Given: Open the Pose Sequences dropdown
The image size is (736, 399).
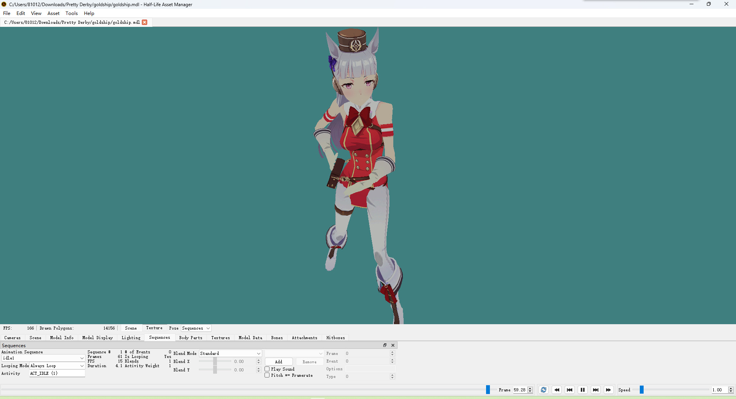Looking at the screenshot, I should point(196,328).
